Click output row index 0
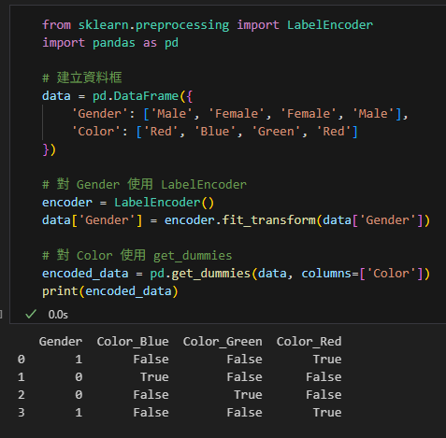 (22, 360)
